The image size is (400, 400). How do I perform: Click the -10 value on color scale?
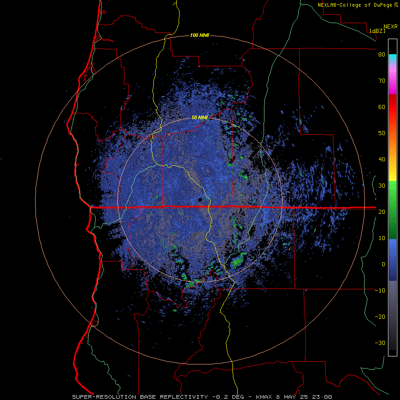pos(380,290)
